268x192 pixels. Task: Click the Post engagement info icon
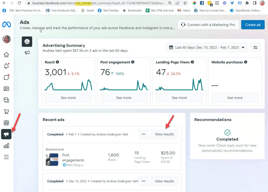[133, 62]
